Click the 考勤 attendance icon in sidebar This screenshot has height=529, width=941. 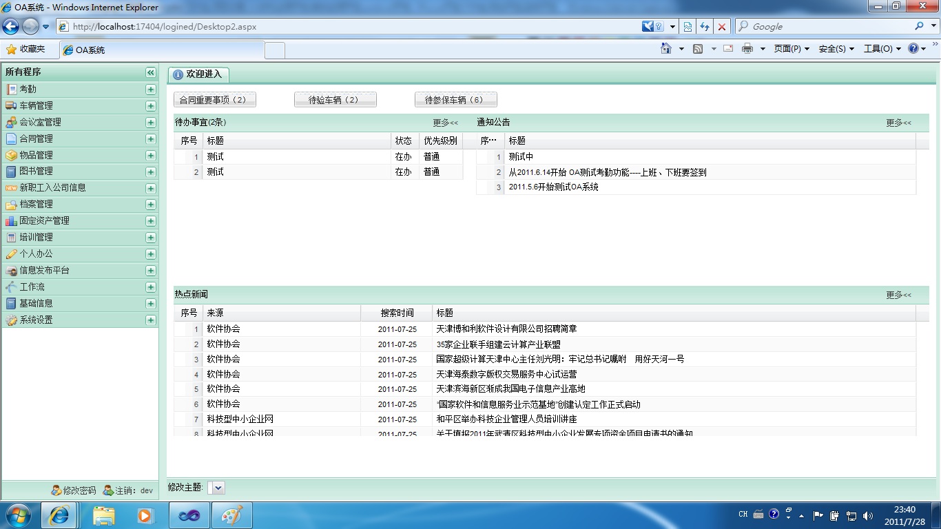tap(11, 89)
